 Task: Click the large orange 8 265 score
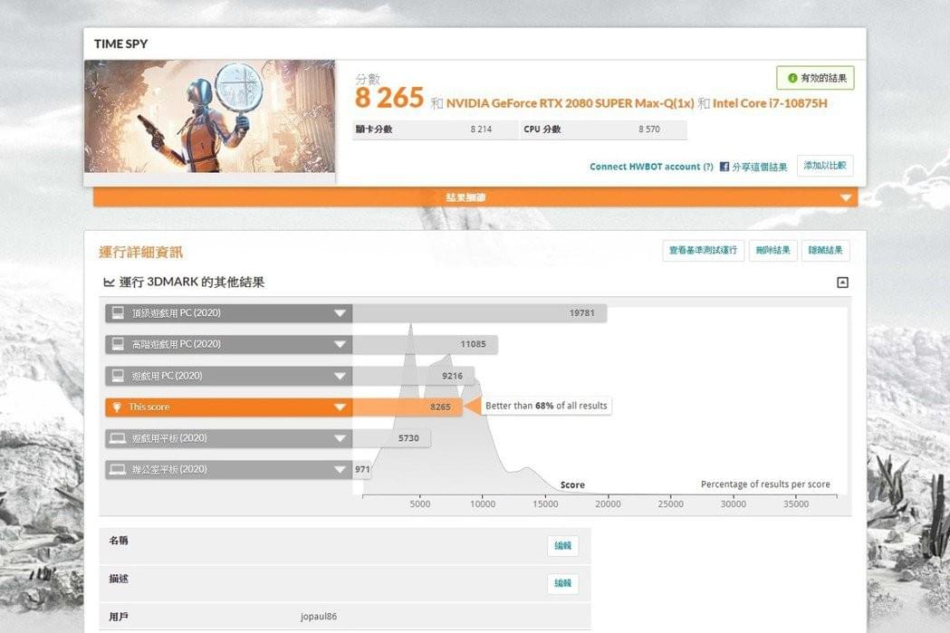click(389, 98)
